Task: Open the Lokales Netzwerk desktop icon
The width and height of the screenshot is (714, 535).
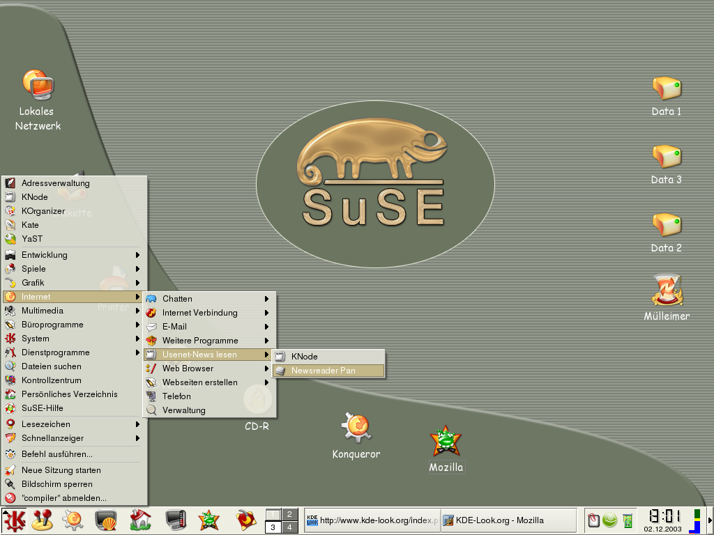Action: 38,85
